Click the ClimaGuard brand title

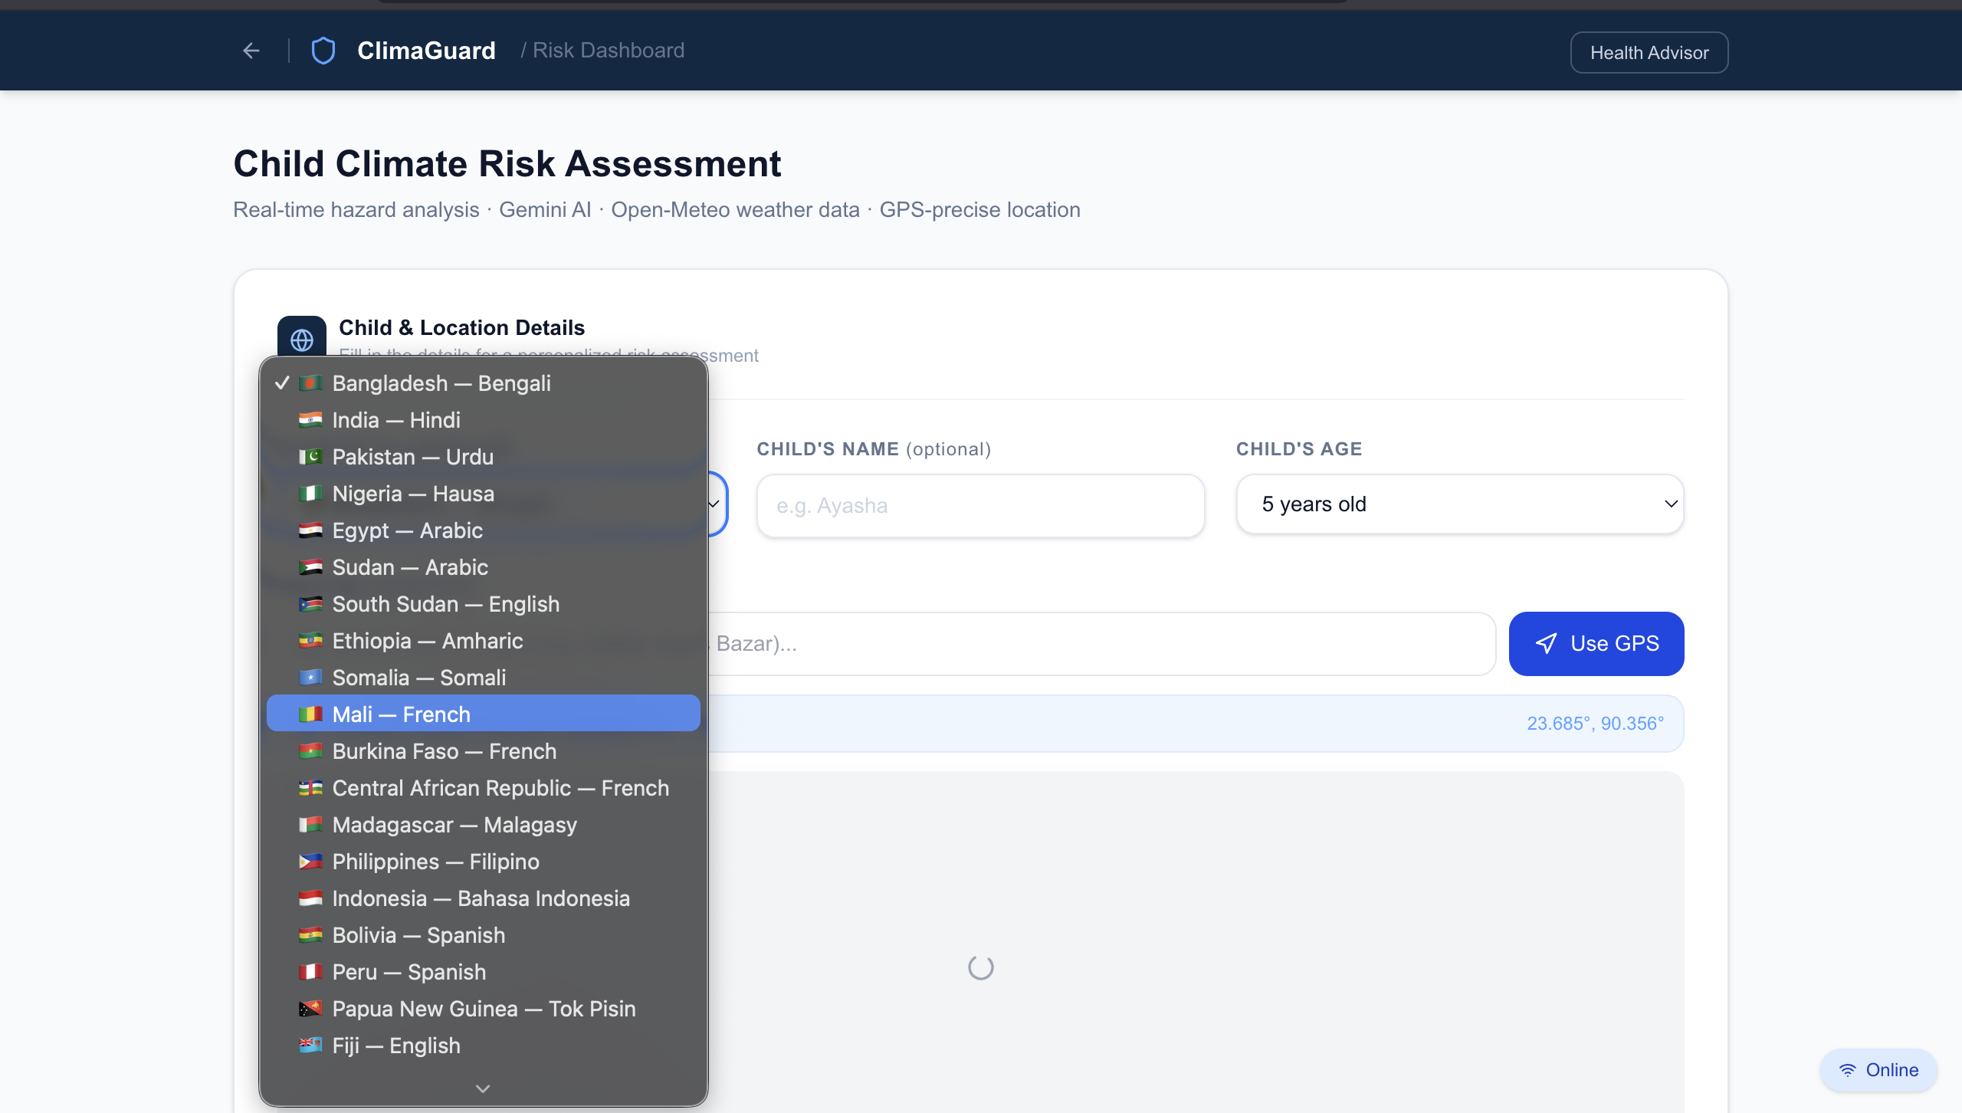click(x=426, y=51)
